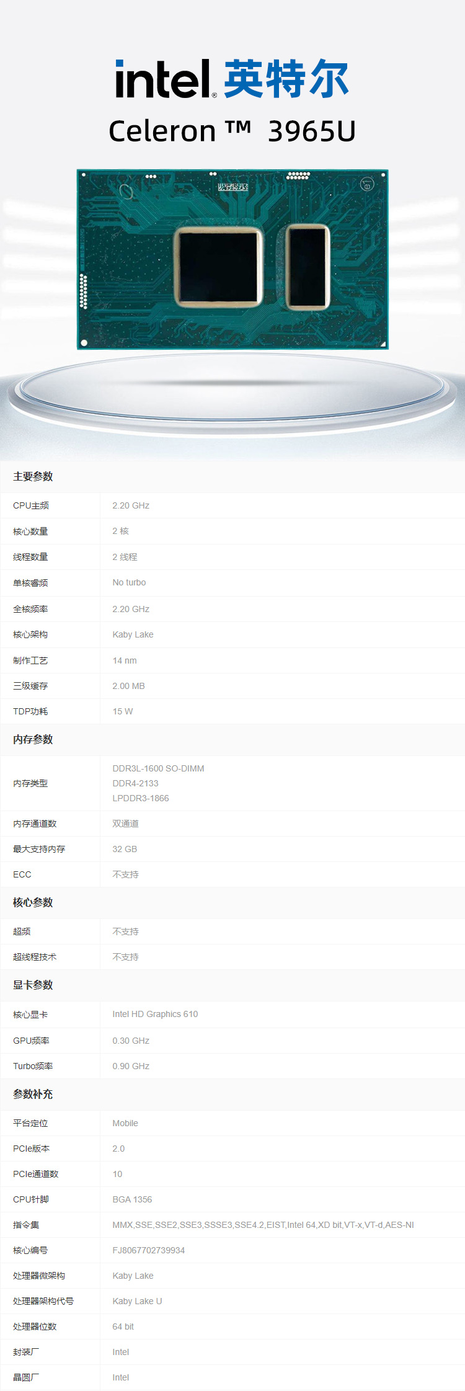Click the 0.30 GHz GPU frequency value
This screenshot has height=1391, width=465.
(x=131, y=1041)
